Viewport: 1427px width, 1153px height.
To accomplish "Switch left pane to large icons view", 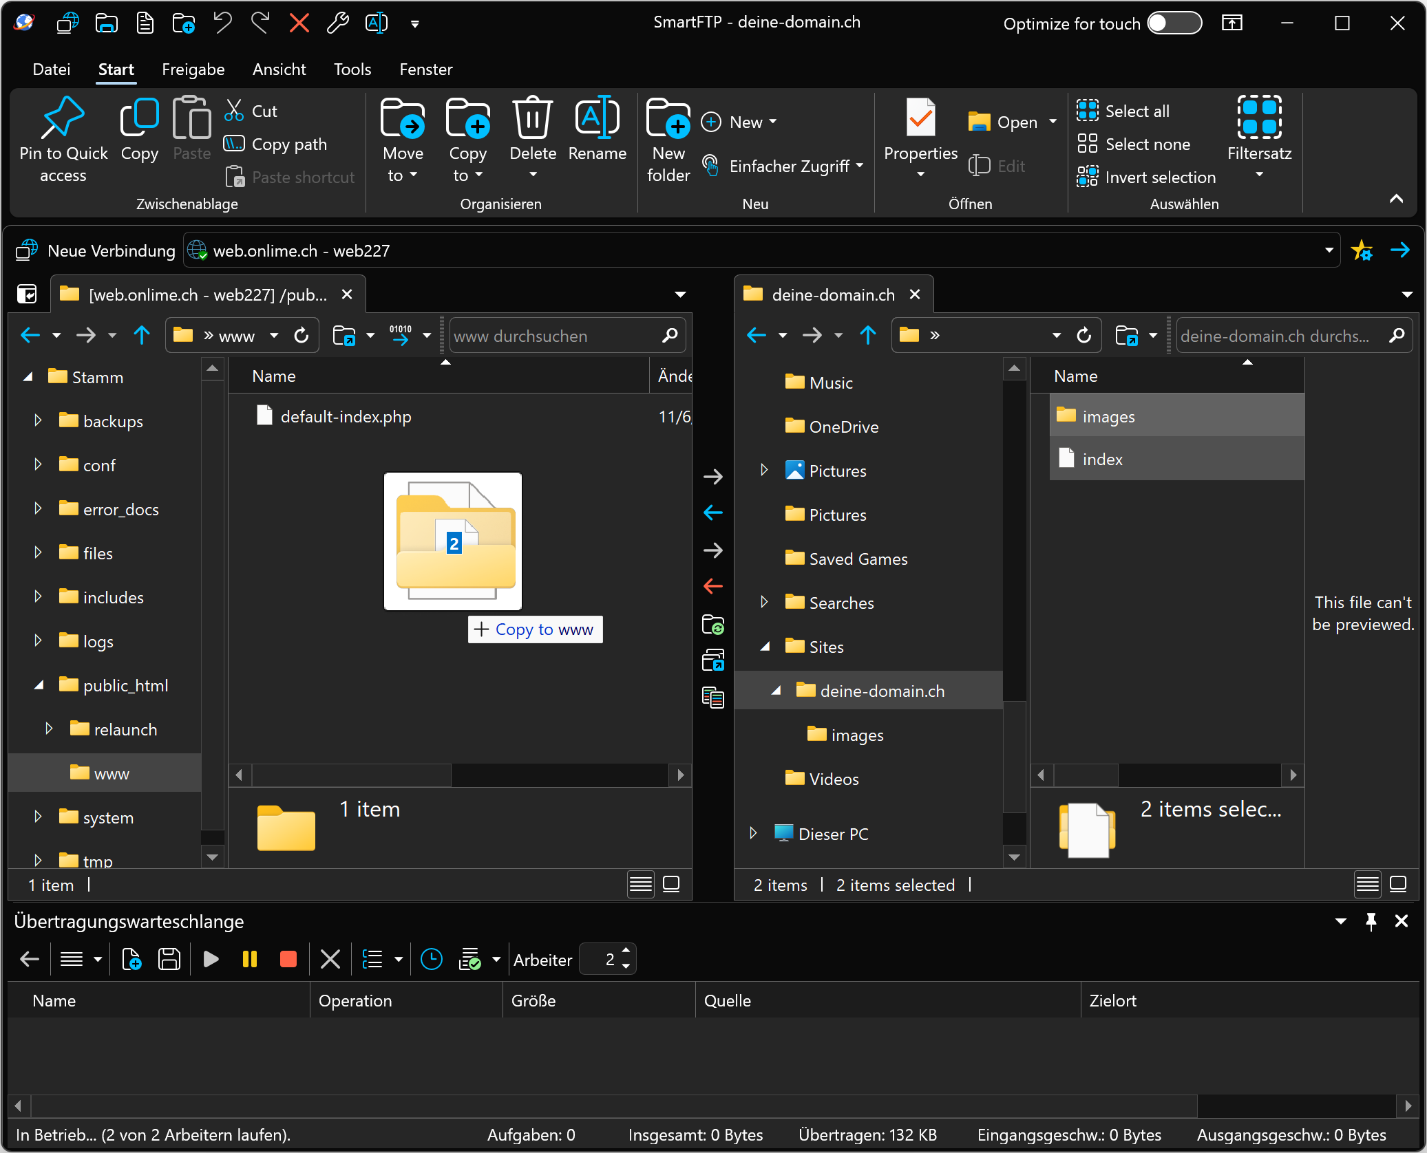I will [671, 884].
